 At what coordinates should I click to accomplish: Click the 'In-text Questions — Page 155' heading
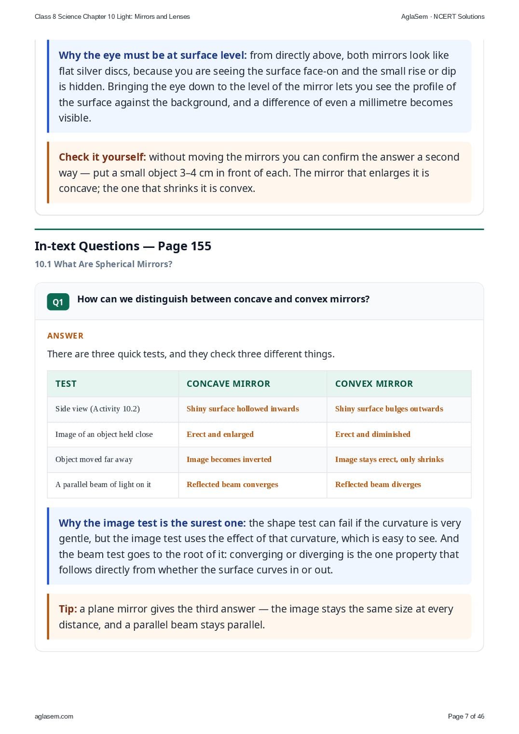click(x=123, y=246)
